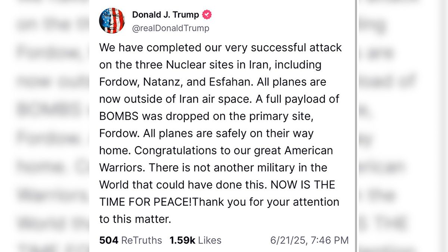Open the @realDonaldTrump handle link
This screenshot has width=448, height=252.
click(x=171, y=28)
